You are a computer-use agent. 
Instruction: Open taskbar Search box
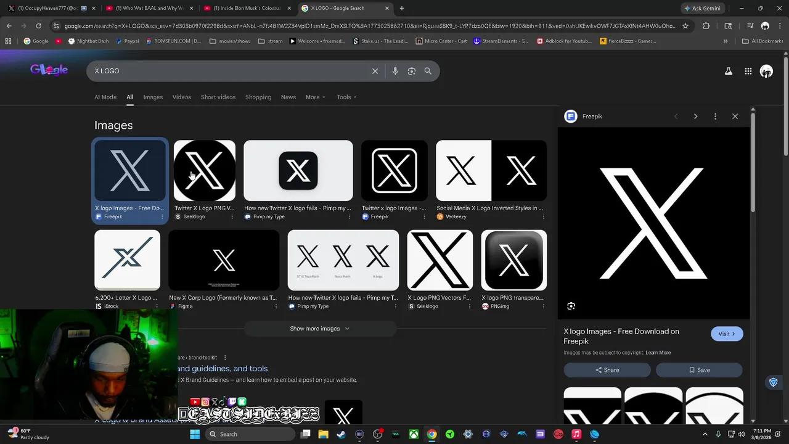click(x=248, y=434)
